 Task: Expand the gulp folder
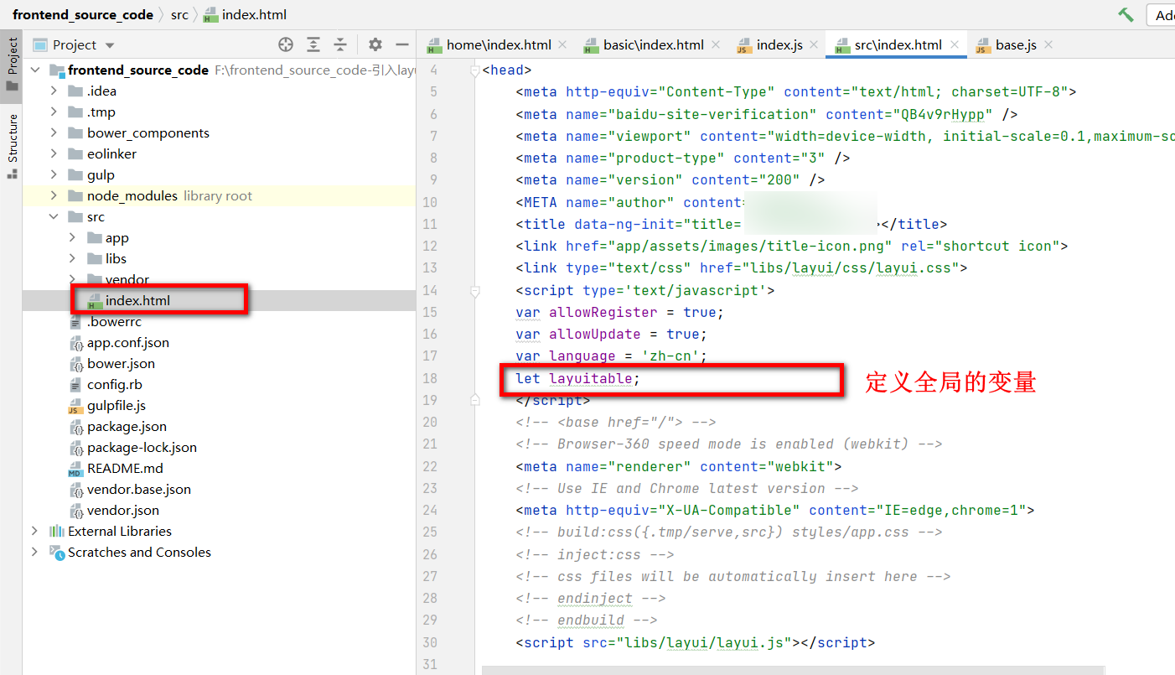point(54,174)
